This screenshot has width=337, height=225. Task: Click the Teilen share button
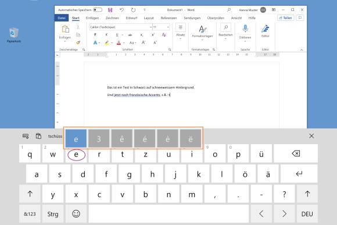click(286, 18)
